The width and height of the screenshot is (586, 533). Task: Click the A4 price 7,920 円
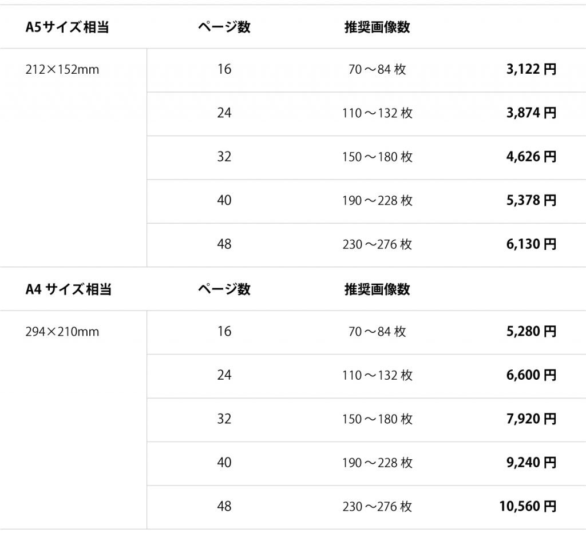(x=531, y=419)
